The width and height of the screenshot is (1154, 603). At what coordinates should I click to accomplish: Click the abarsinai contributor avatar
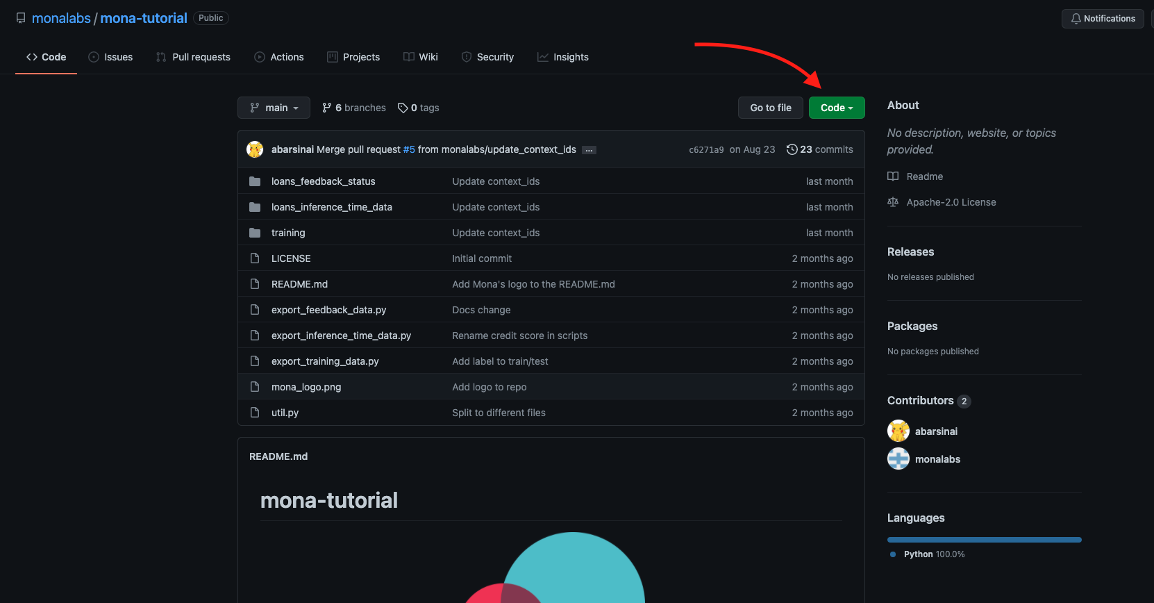pos(898,431)
